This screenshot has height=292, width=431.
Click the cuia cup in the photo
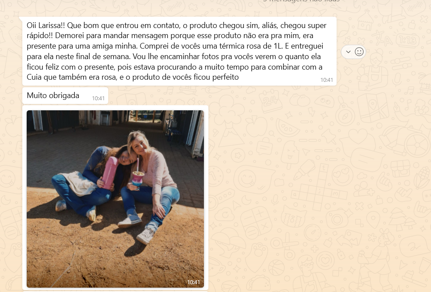click(x=138, y=179)
